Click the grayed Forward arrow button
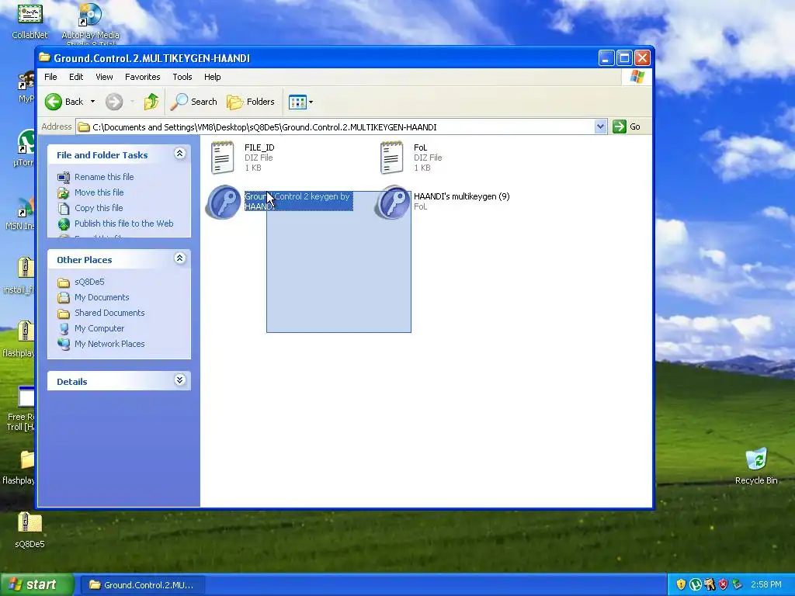 (114, 102)
